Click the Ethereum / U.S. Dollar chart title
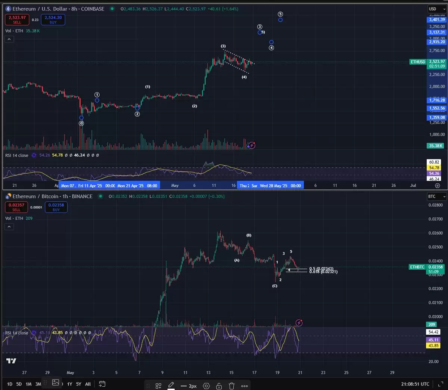This screenshot has height=390, width=448. [x=59, y=9]
